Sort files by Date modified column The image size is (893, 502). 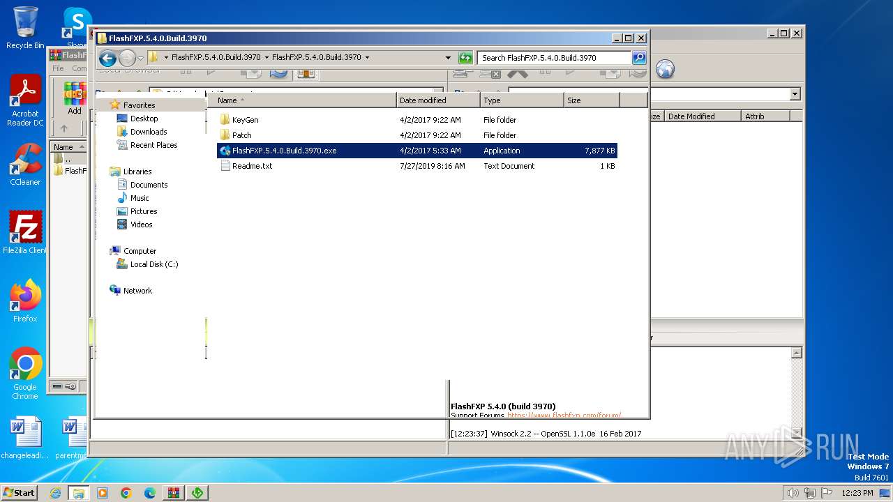point(438,100)
